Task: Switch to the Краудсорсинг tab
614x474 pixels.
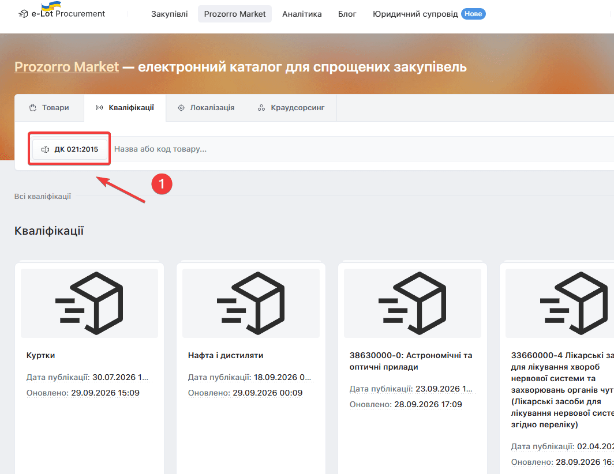Action: coord(291,108)
